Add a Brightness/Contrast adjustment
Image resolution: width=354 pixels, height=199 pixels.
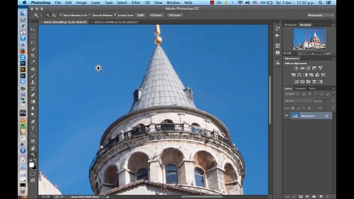point(296,68)
